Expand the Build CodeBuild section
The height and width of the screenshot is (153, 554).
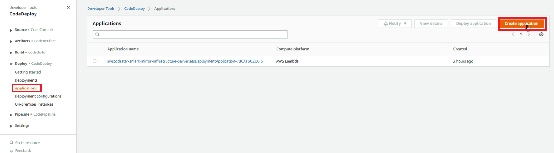(11, 53)
